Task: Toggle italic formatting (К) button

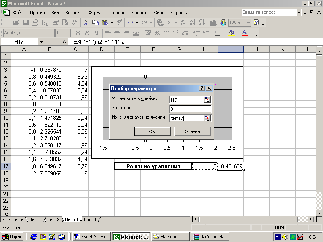Action: (87, 33)
